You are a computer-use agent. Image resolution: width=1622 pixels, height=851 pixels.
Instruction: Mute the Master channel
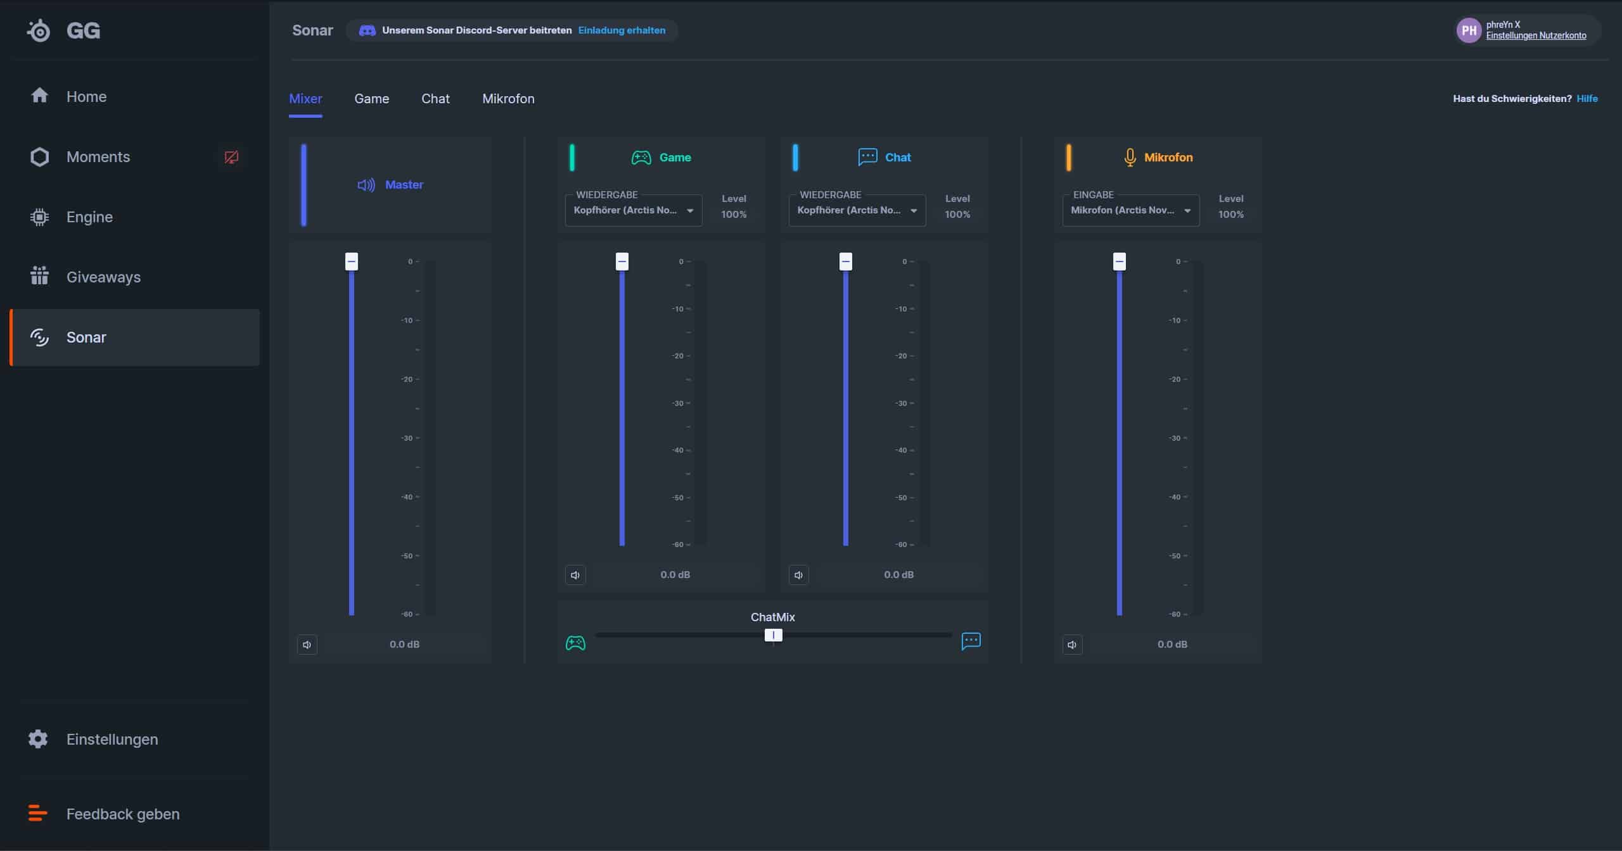click(x=307, y=645)
